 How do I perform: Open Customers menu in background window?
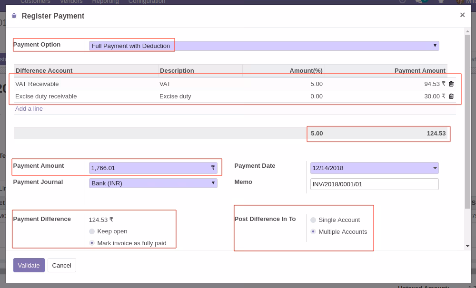click(35, 2)
